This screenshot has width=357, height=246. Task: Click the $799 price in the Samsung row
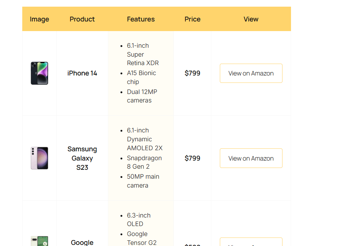192,158
